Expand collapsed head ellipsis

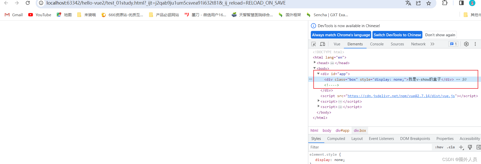332,63
